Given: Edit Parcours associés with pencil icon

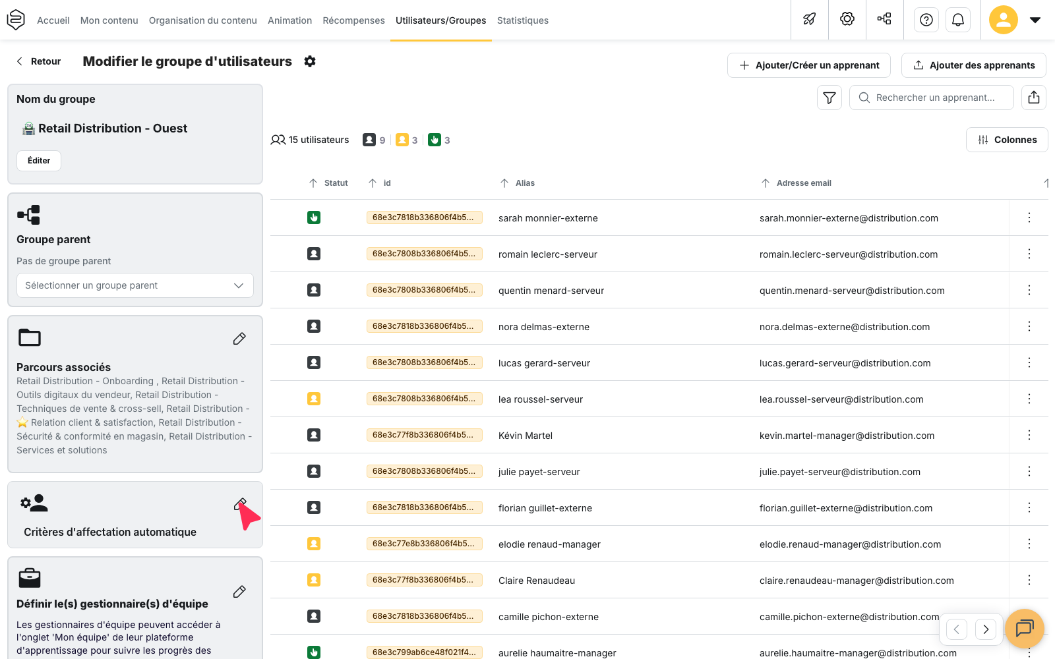Looking at the screenshot, I should 239,339.
